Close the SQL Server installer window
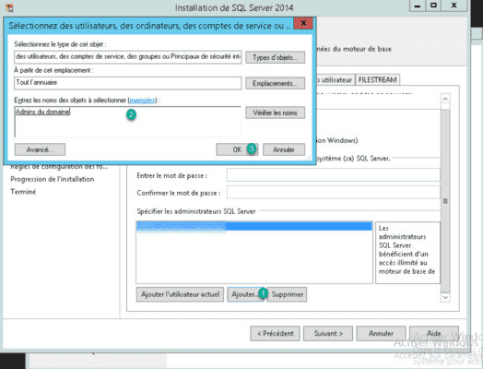The image size is (483, 369). pyautogui.click(x=454, y=6)
